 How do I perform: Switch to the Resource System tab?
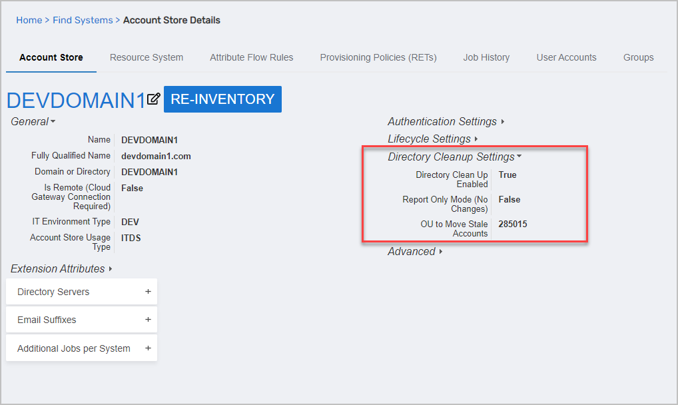coord(147,58)
